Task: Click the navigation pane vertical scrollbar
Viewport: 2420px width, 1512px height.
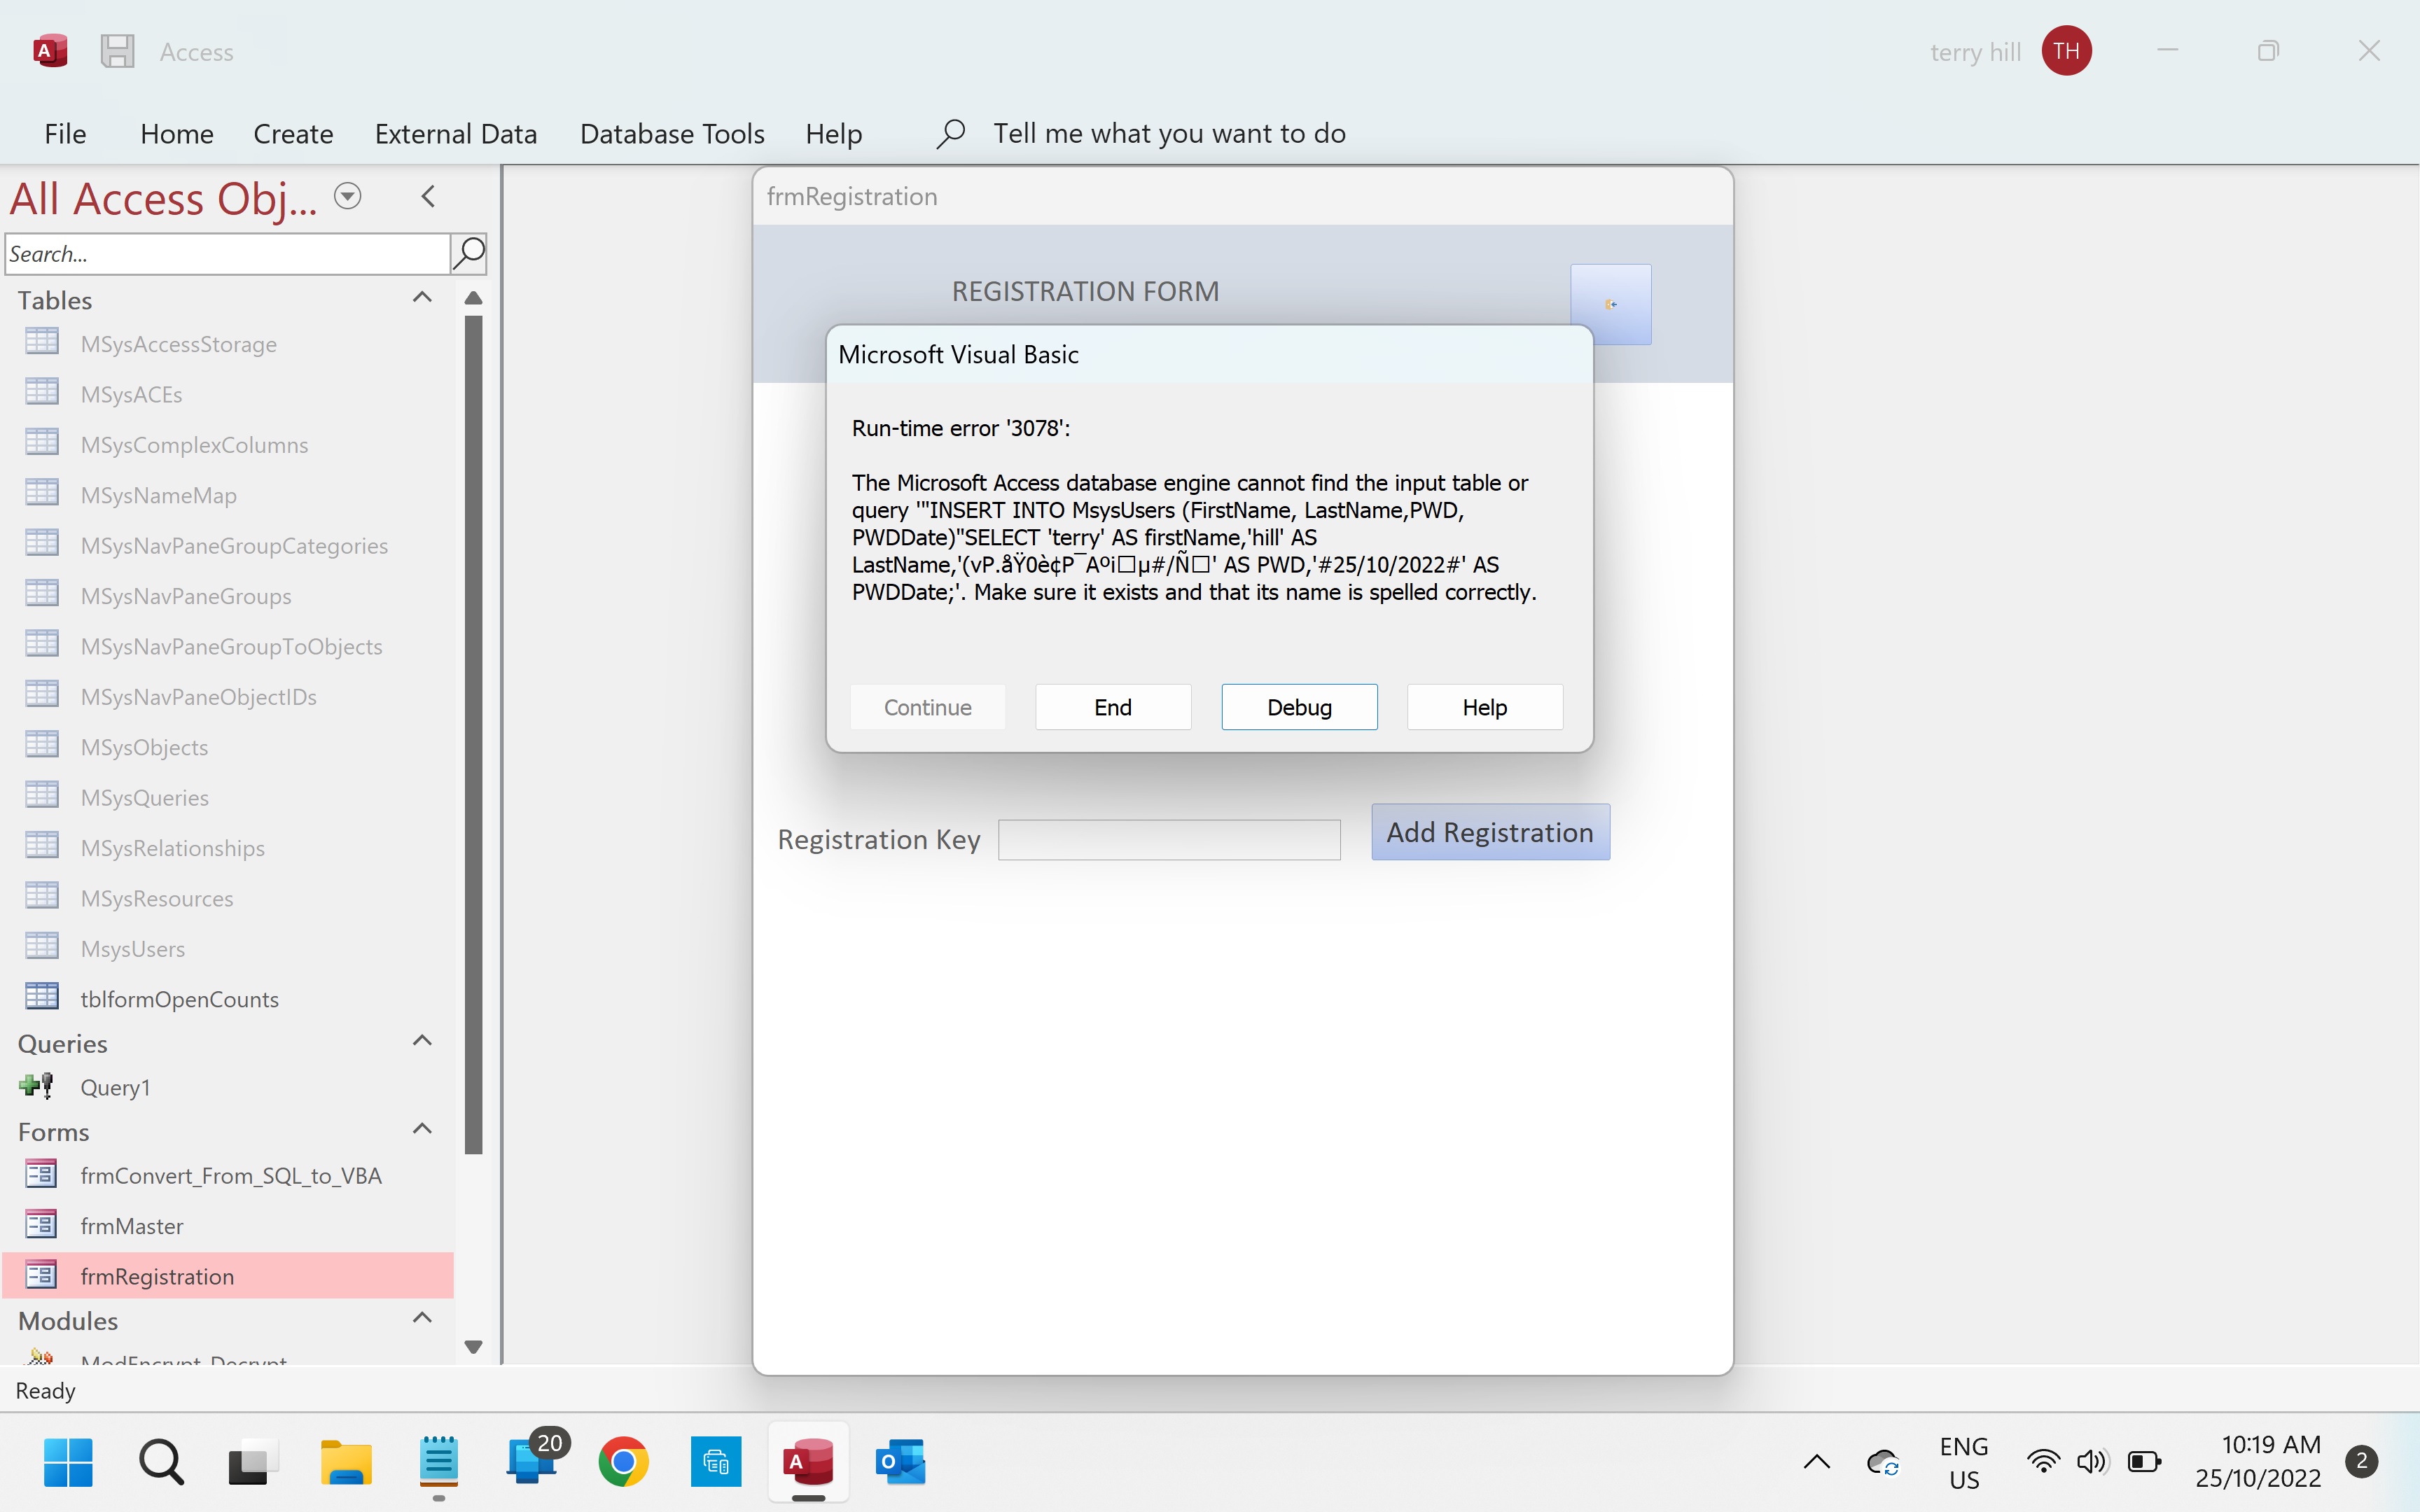Action: click(474, 735)
